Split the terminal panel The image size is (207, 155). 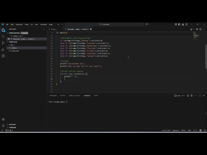coord(188,96)
